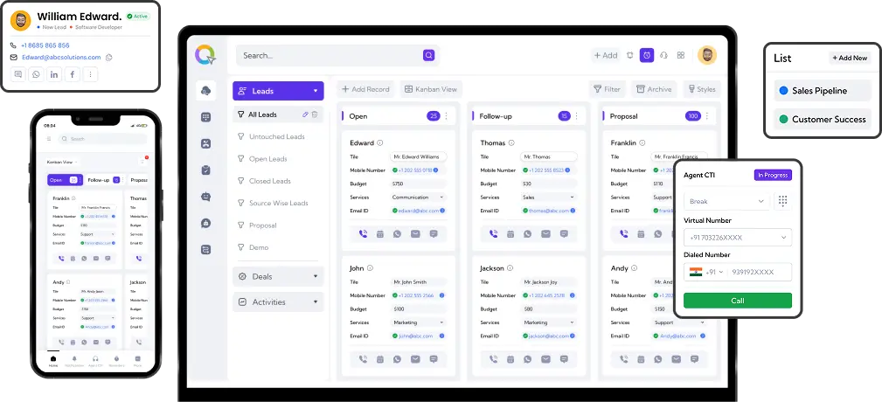The image size is (882, 402).
Task: Open WhatsApp from William Edward's contact card
Action: coord(36,75)
